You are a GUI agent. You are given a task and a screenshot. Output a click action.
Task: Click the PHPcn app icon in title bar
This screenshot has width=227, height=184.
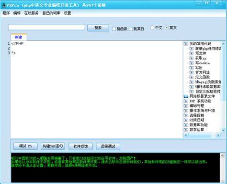click(x=4, y=5)
